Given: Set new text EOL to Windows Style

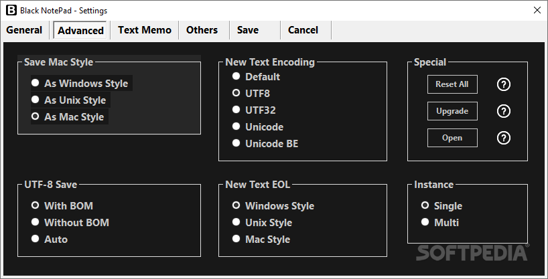Looking at the screenshot, I should [273, 205].
